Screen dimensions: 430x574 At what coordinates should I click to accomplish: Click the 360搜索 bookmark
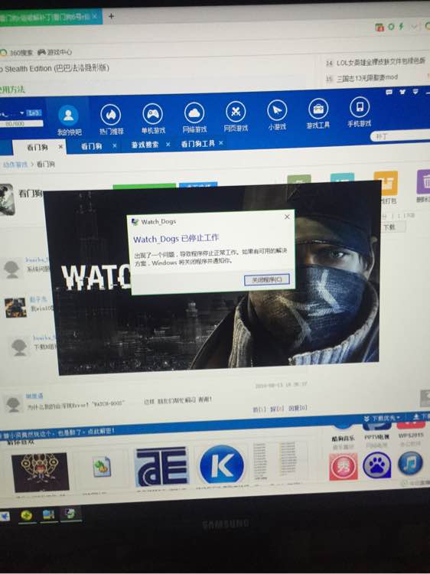(x=17, y=53)
